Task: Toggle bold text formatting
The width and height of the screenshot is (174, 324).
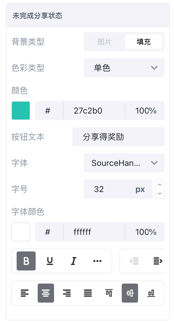Action: coord(26,261)
